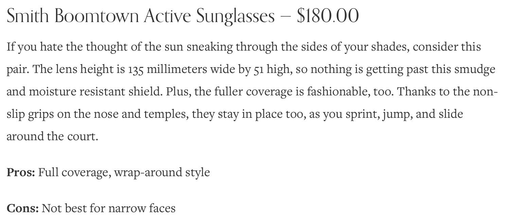Click the Smith Boomtown Active Sunglasses heading
Screen dimensions: 511x222
(x=183, y=16)
